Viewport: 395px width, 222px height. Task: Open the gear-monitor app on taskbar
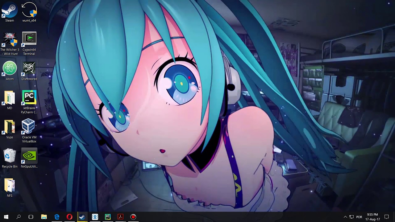[x=95, y=217]
